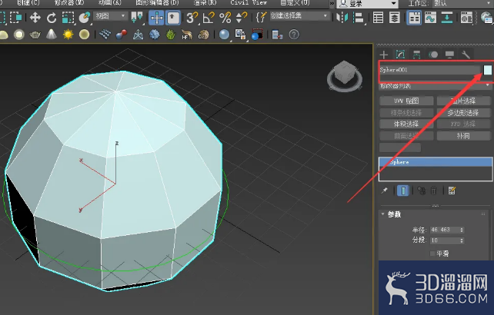Click the blue fuzzy particle icon
This screenshot has width=494, height=315.
[x=155, y=35]
